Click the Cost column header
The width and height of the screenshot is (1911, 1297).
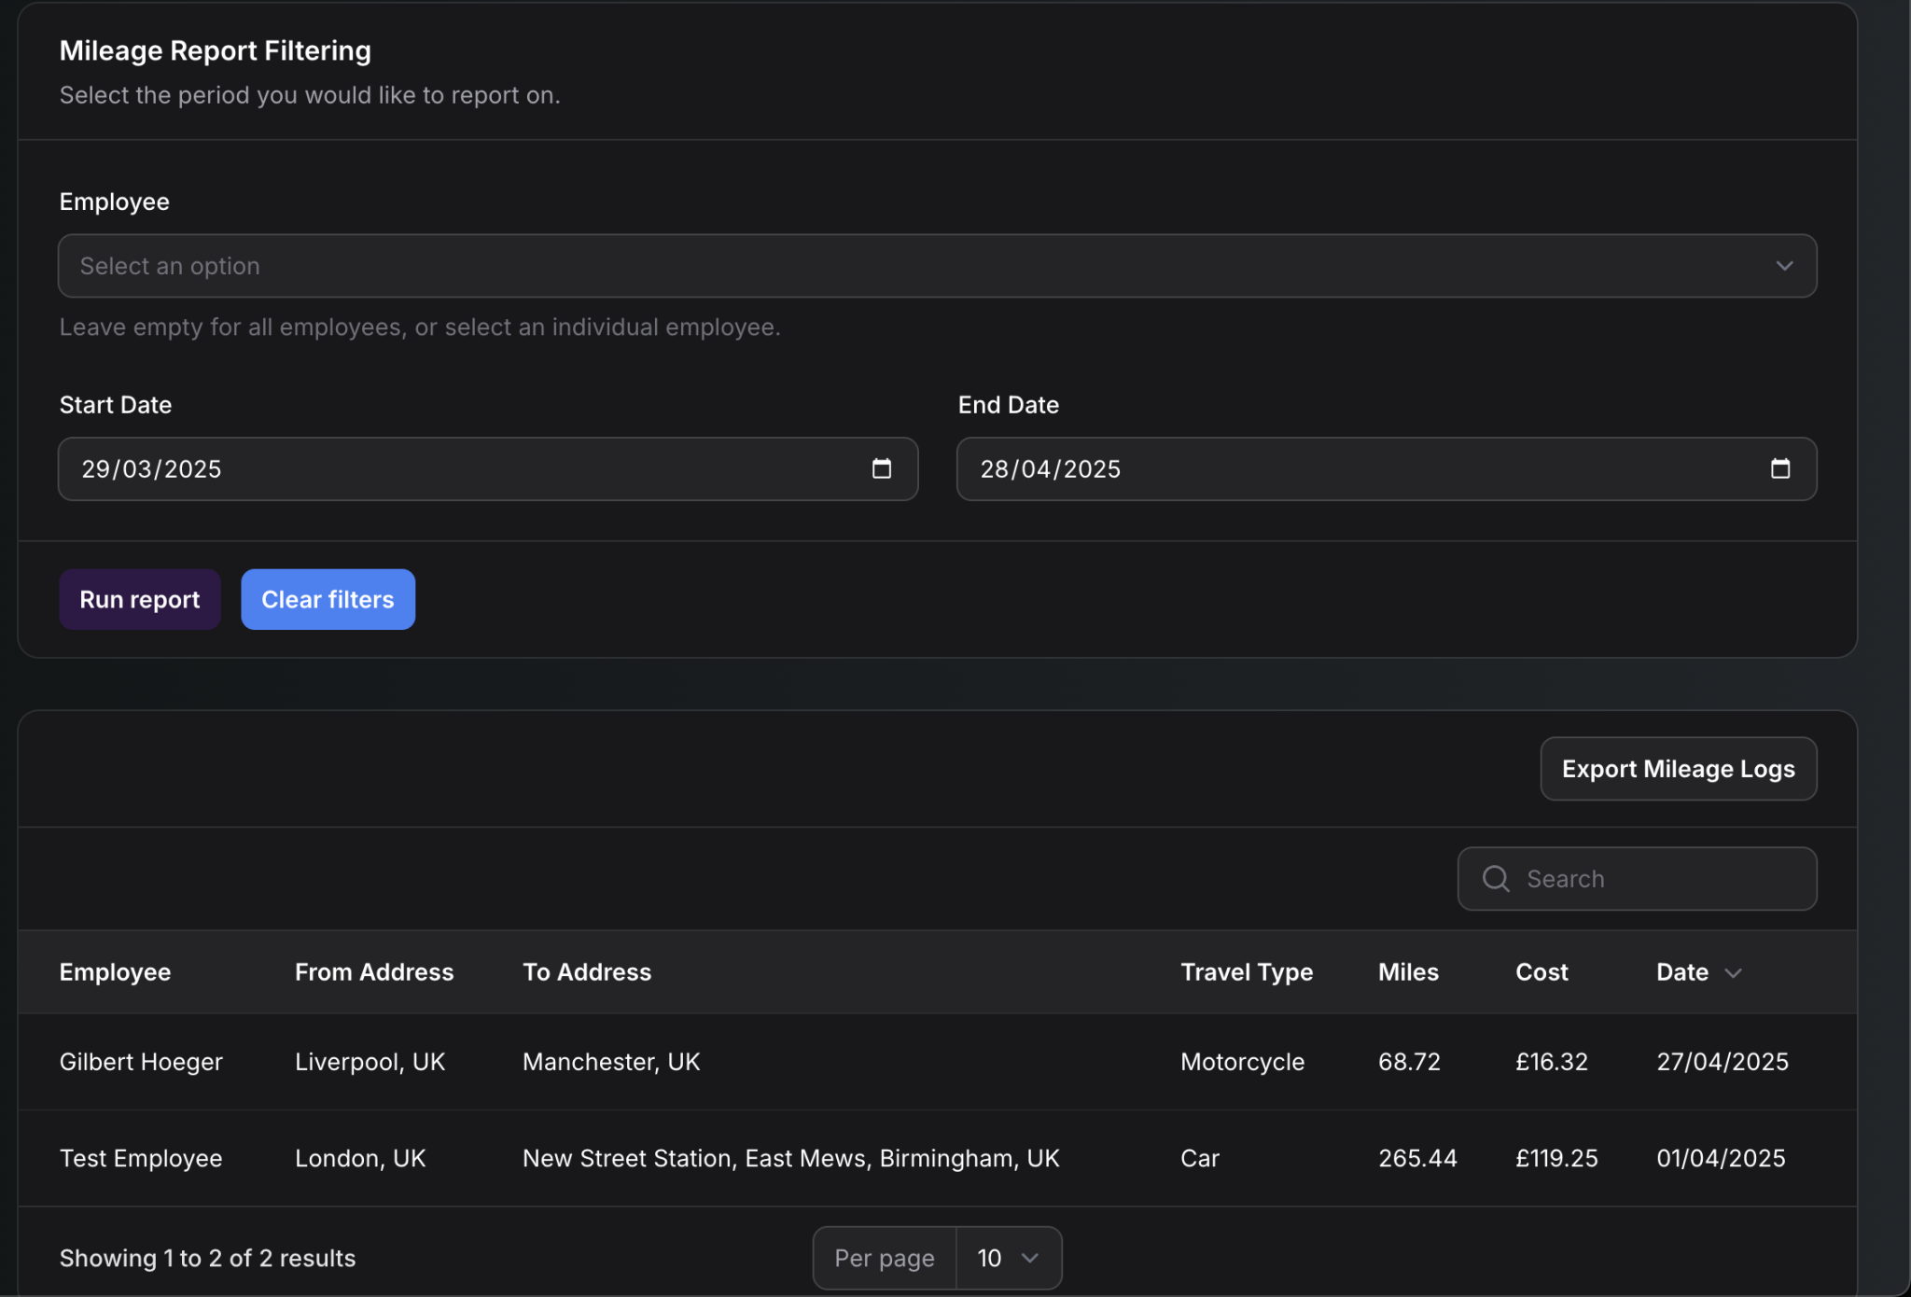(1541, 972)
